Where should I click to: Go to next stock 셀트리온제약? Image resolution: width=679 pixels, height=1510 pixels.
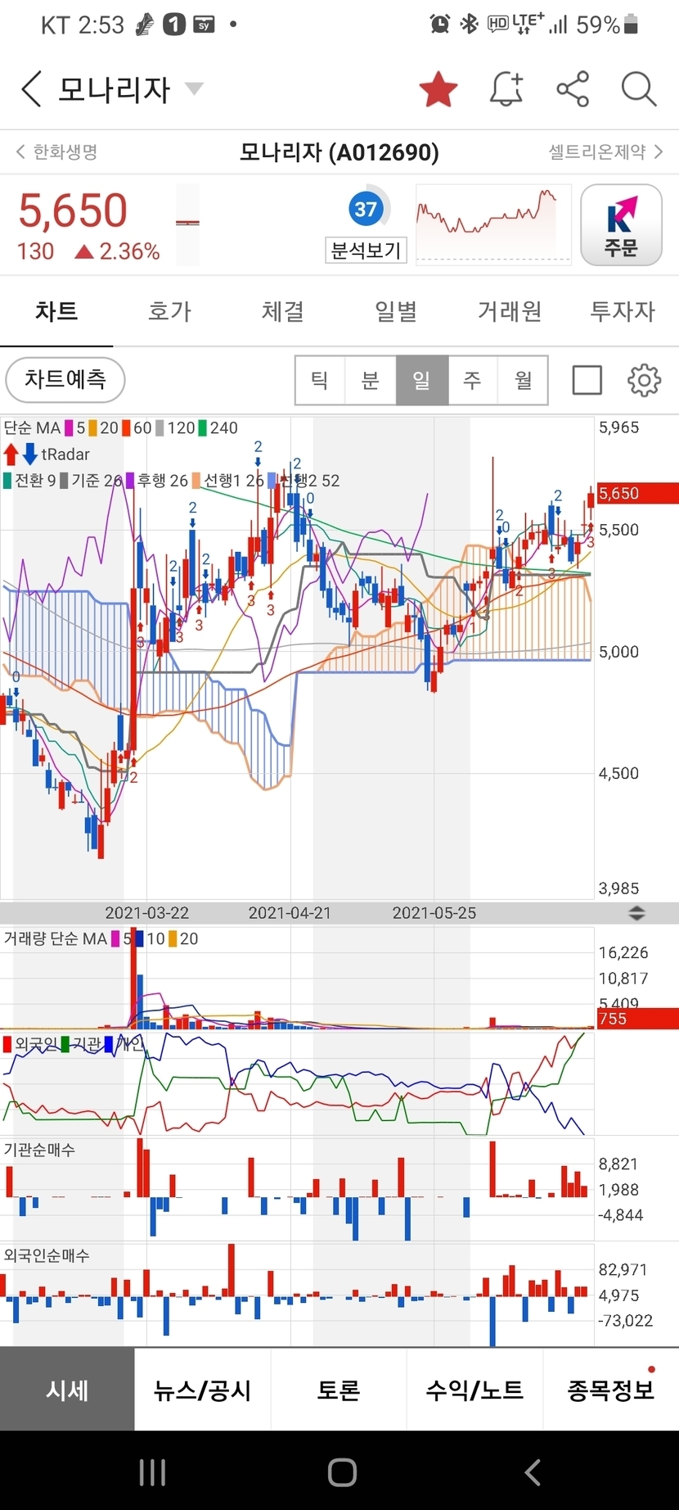[605, 152]
